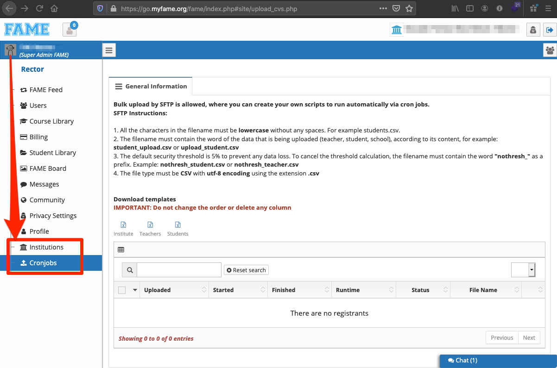Click the incognito spy user button
The width and height of the screenshot is (557, 368).
tap(533, 30)
